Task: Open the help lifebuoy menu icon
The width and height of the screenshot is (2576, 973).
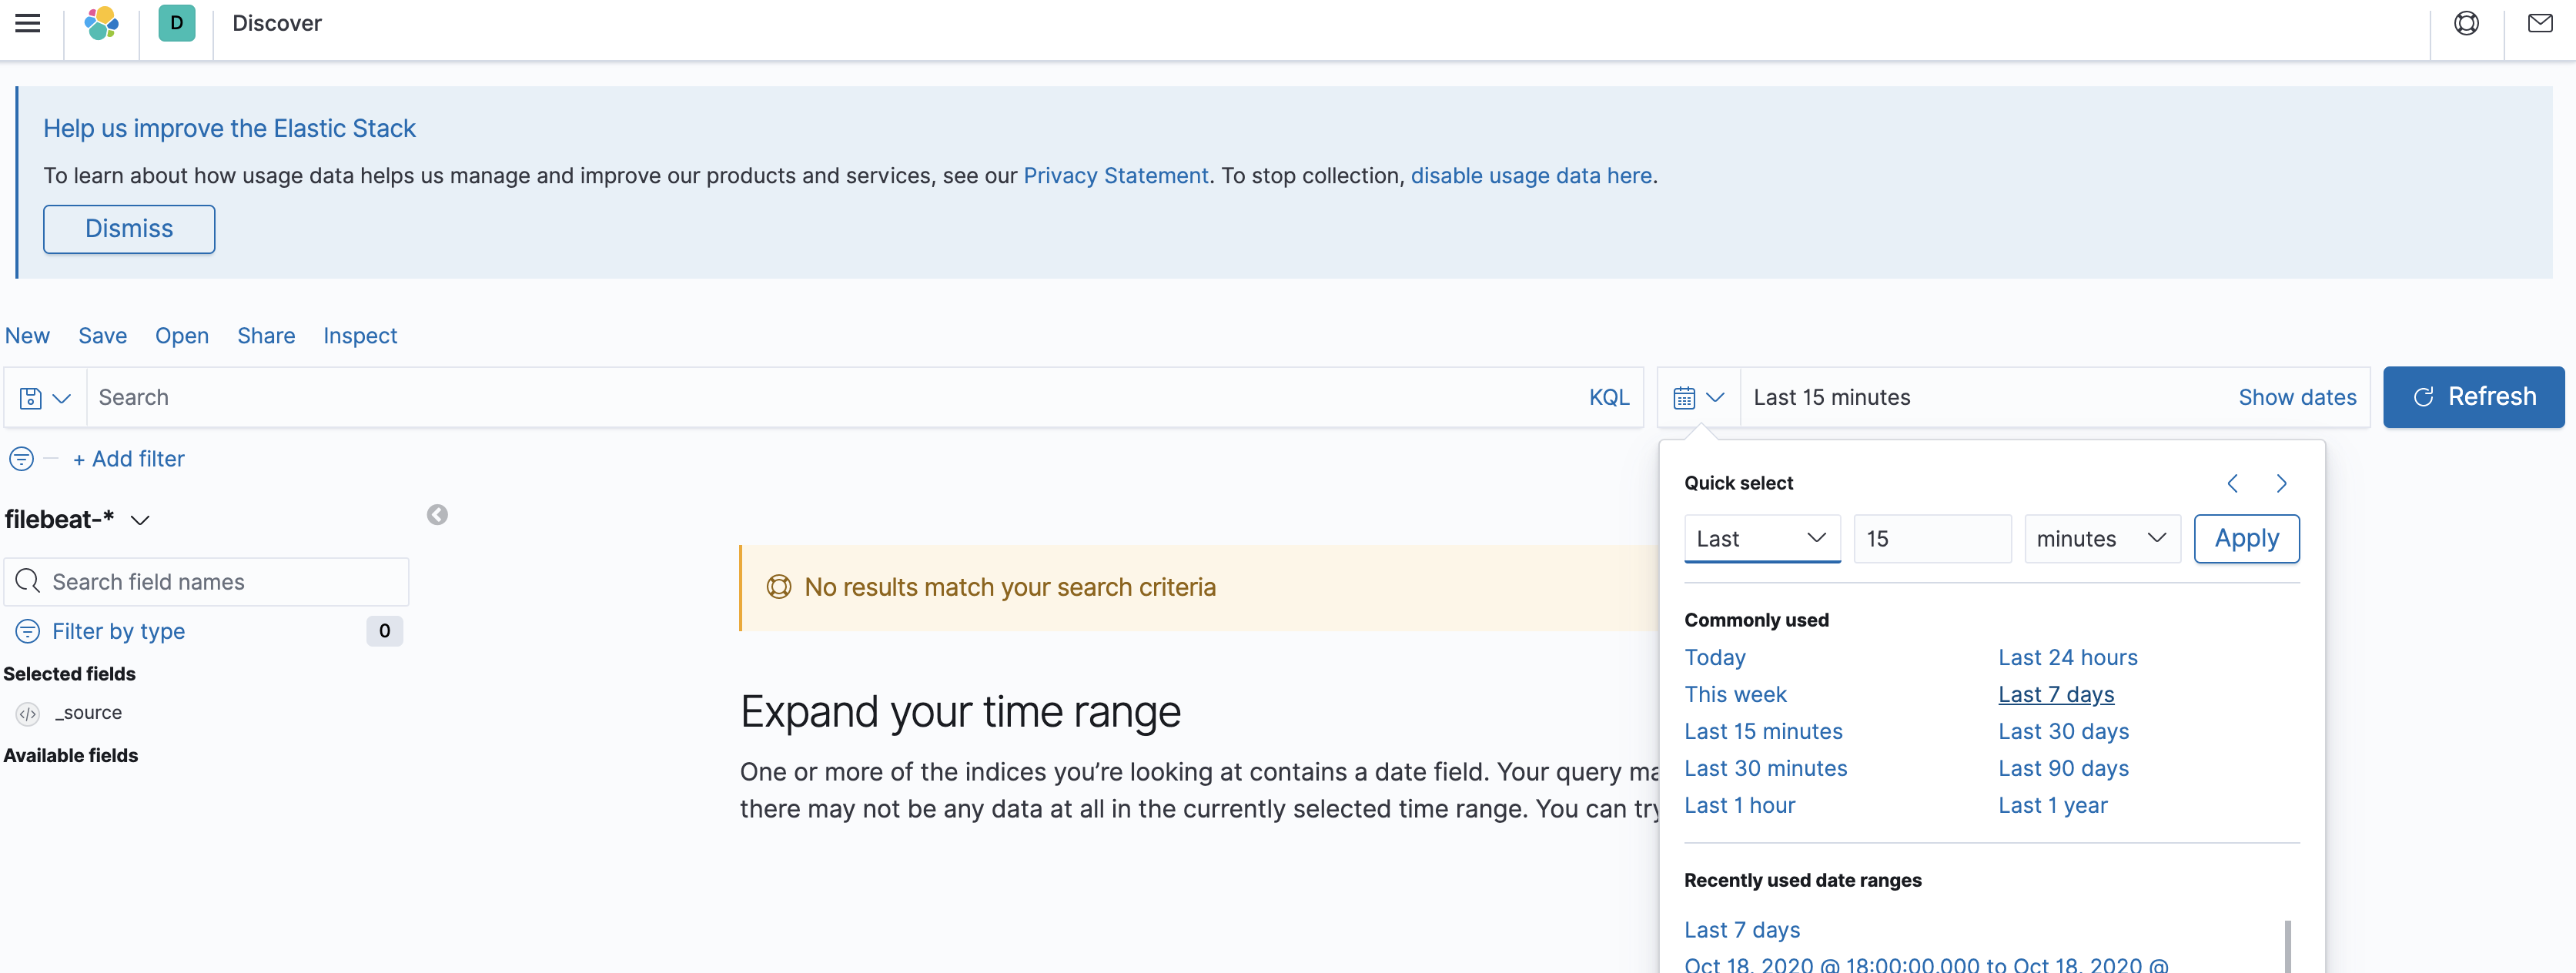Action: tap(2466, 23)
